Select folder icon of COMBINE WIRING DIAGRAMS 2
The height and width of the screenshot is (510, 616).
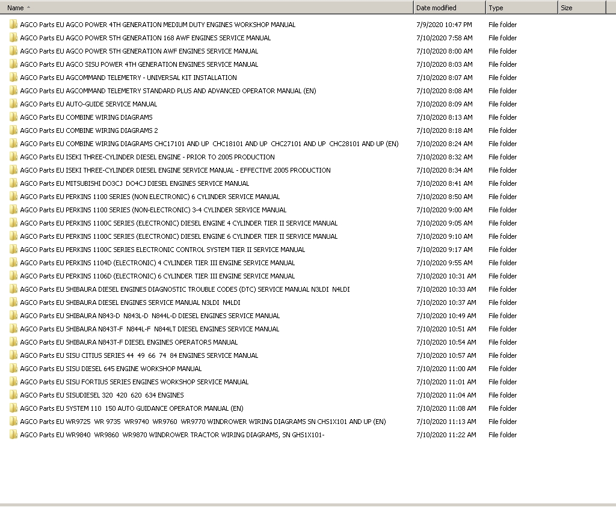tap(13, 131)
